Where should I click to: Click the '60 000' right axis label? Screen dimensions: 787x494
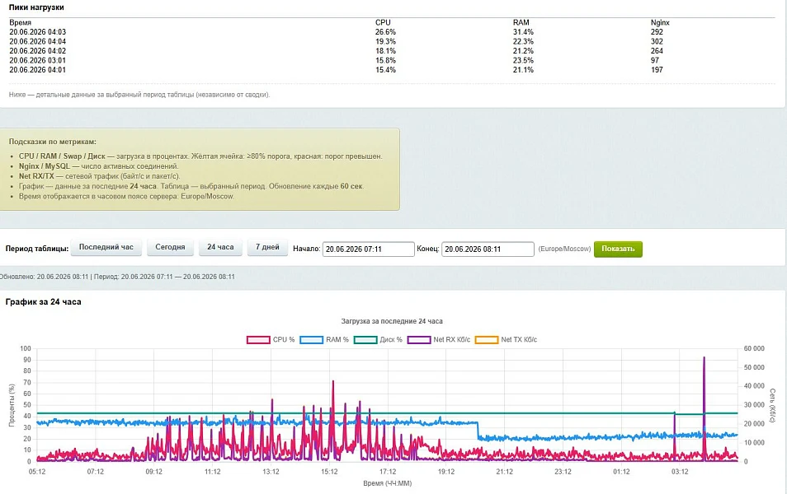pyautogui.click(x=754, y=349)
